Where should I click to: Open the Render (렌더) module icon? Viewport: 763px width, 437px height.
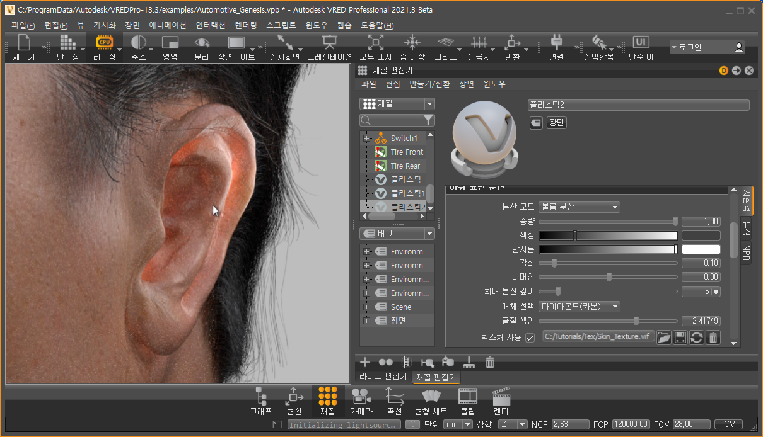(501, 396)
